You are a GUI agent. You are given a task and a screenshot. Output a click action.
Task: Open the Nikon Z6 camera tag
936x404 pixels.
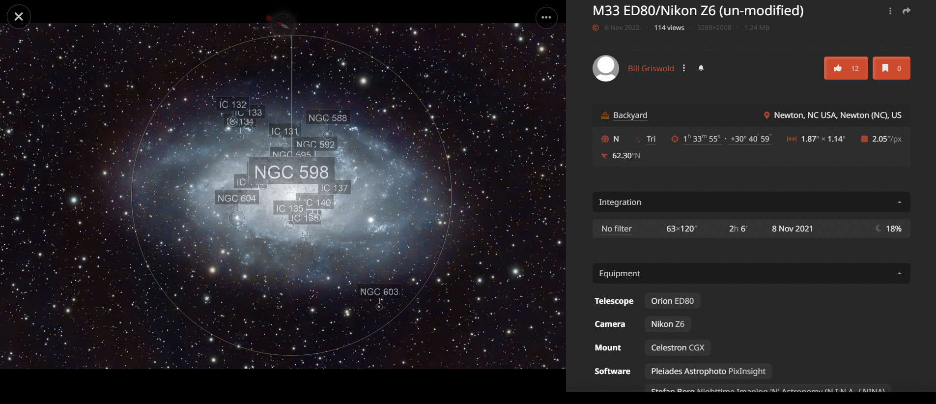point(668,324)
